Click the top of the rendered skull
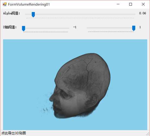The width and height of the screenshot is (150, 136). 92,55
